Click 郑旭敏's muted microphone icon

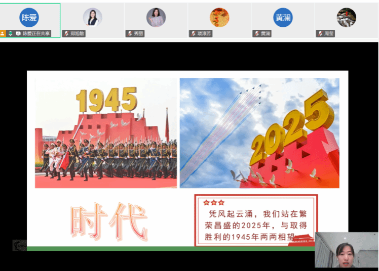coord(66,34)
